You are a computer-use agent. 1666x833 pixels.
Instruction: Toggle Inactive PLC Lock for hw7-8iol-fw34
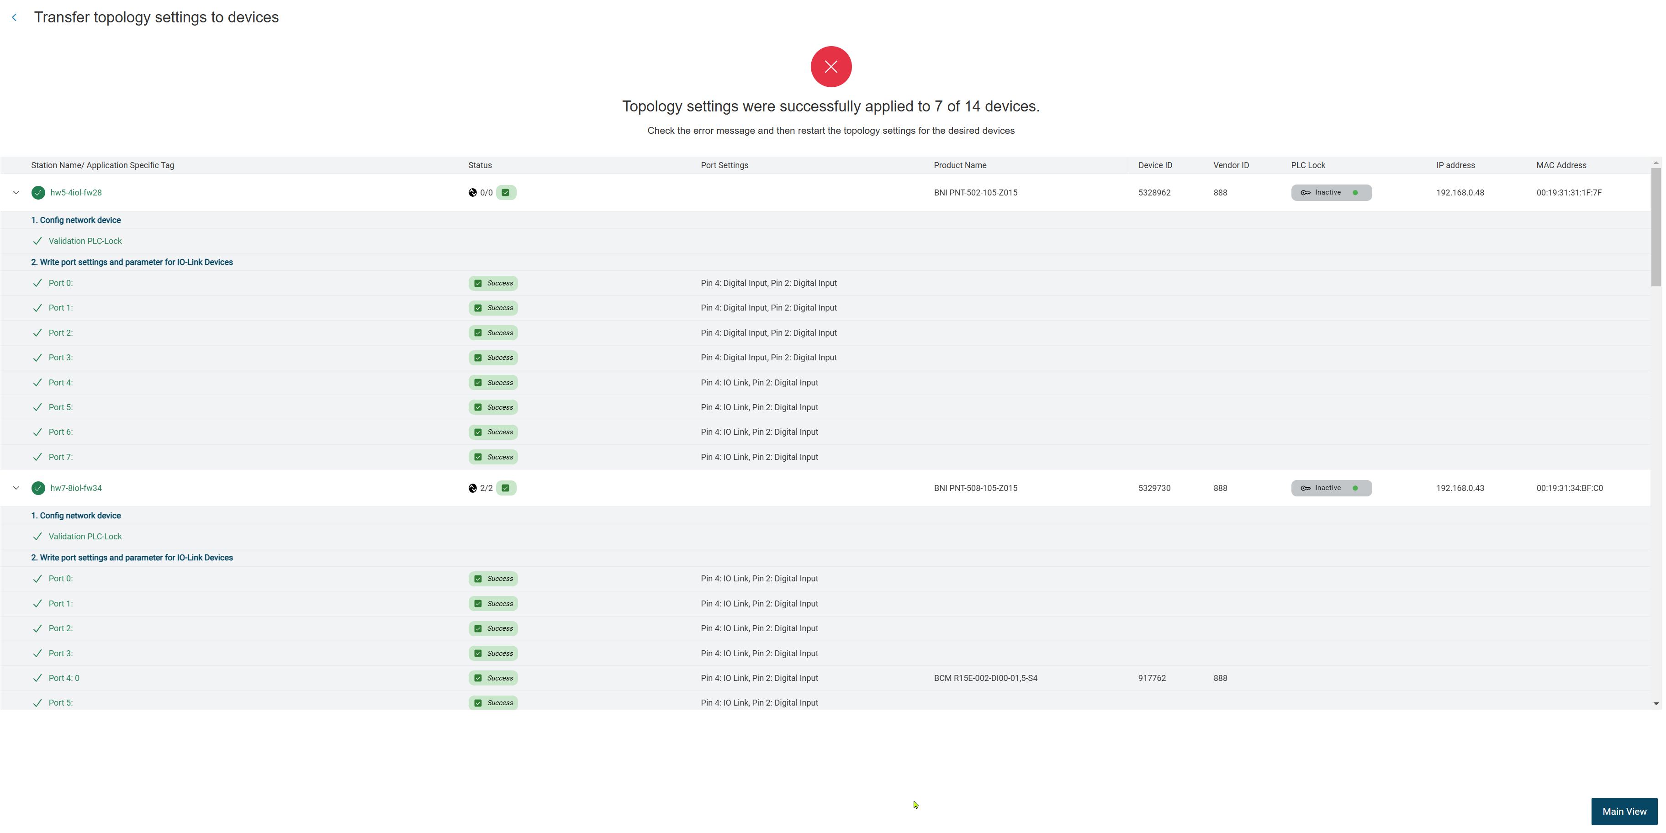1331,488
